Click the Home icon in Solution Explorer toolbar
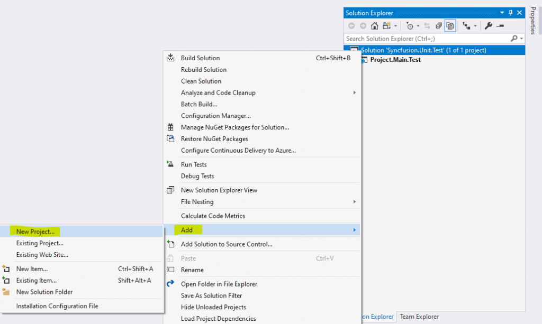The height and width of the screenshot is (324, 542). coord(375,25)
